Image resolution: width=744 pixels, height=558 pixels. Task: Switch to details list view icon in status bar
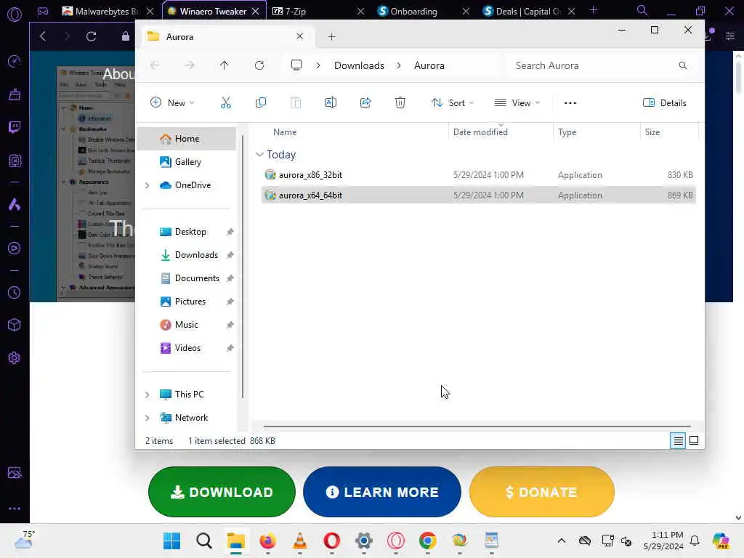[x=678, y=441]
